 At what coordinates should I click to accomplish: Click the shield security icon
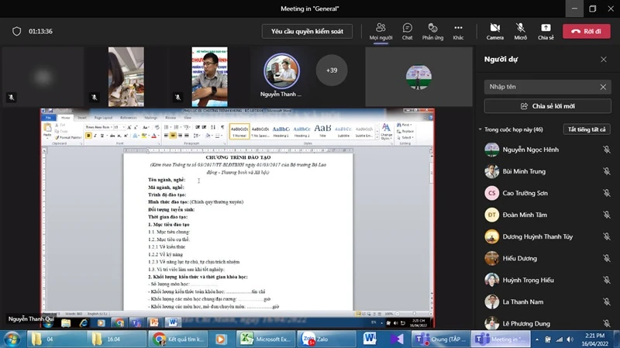(16, 31)
